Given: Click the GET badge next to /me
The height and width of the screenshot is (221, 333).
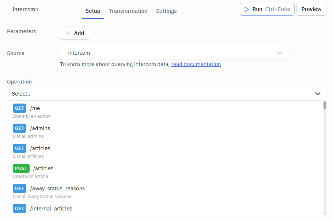Looking at the screenshot, I should click(x=19, y=108).
